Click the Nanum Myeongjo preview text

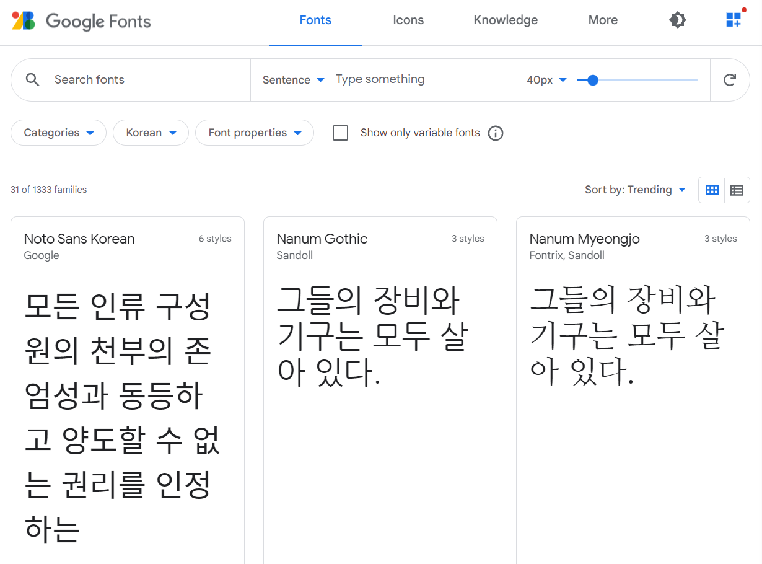pos(626,335)
